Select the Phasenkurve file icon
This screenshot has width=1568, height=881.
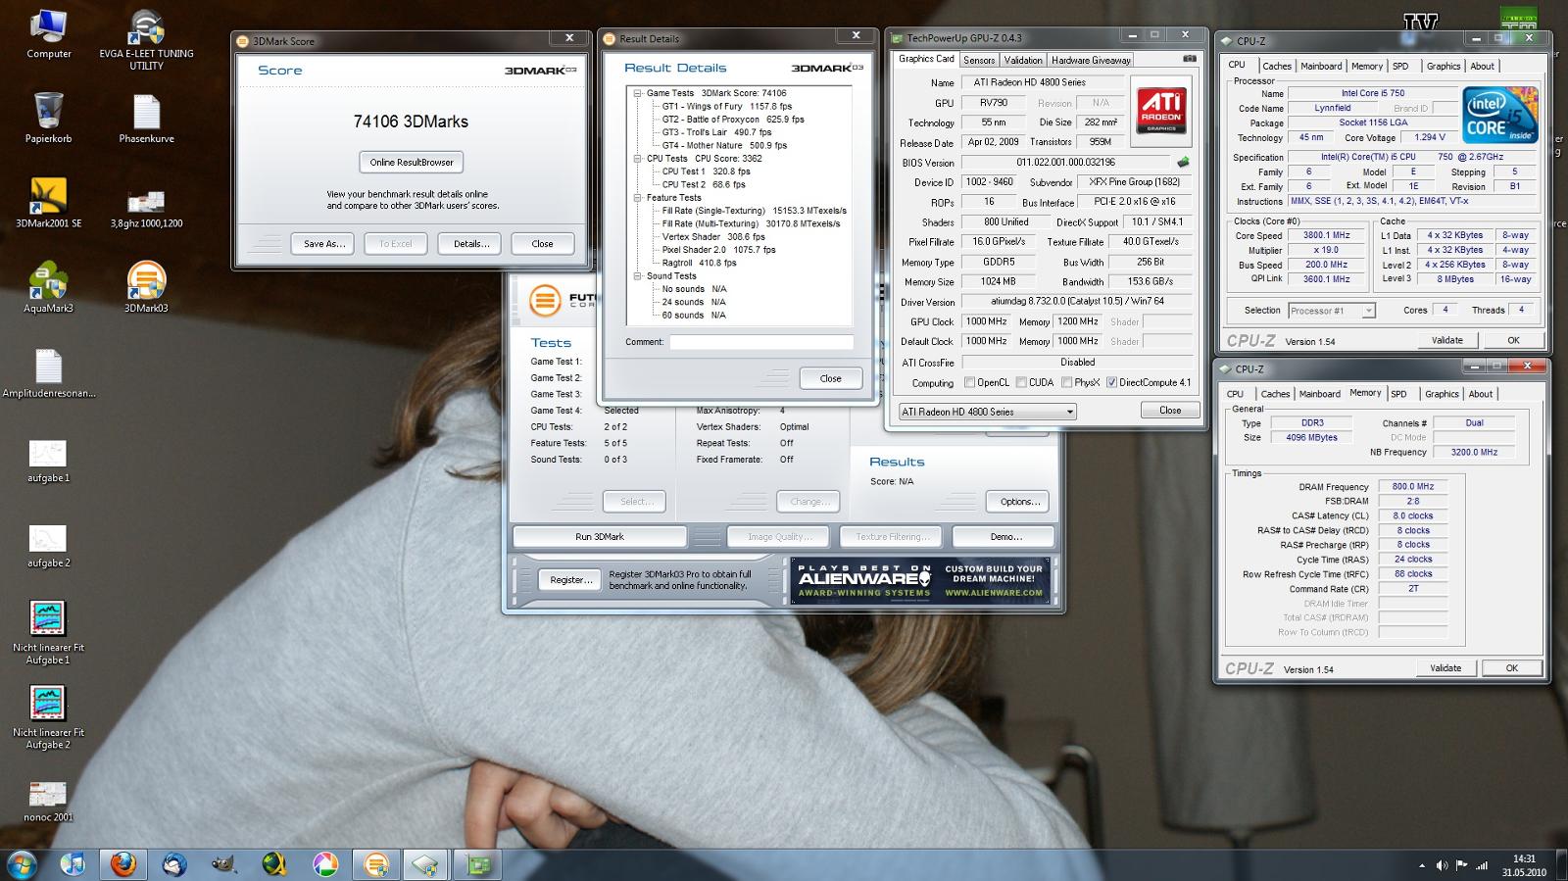click(146, 119)
